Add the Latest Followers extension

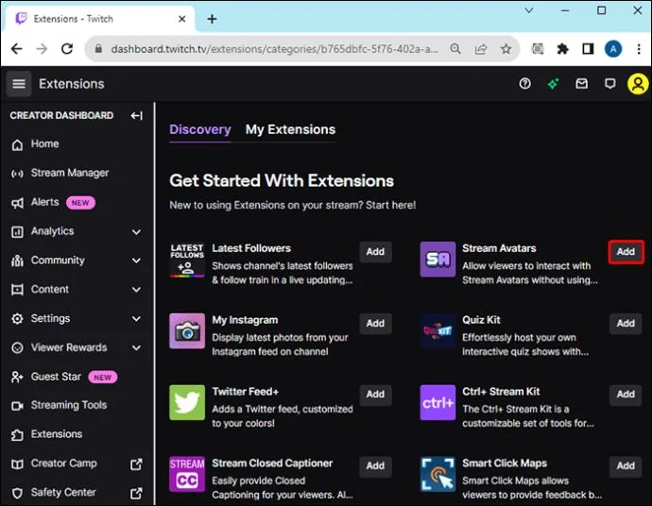pyautogui.click(x=375, y=252)
